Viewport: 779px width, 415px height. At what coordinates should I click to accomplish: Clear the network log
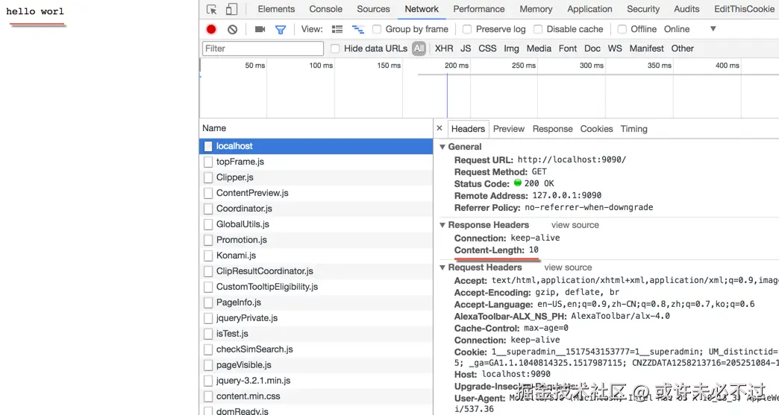click(x=232, y=29)
